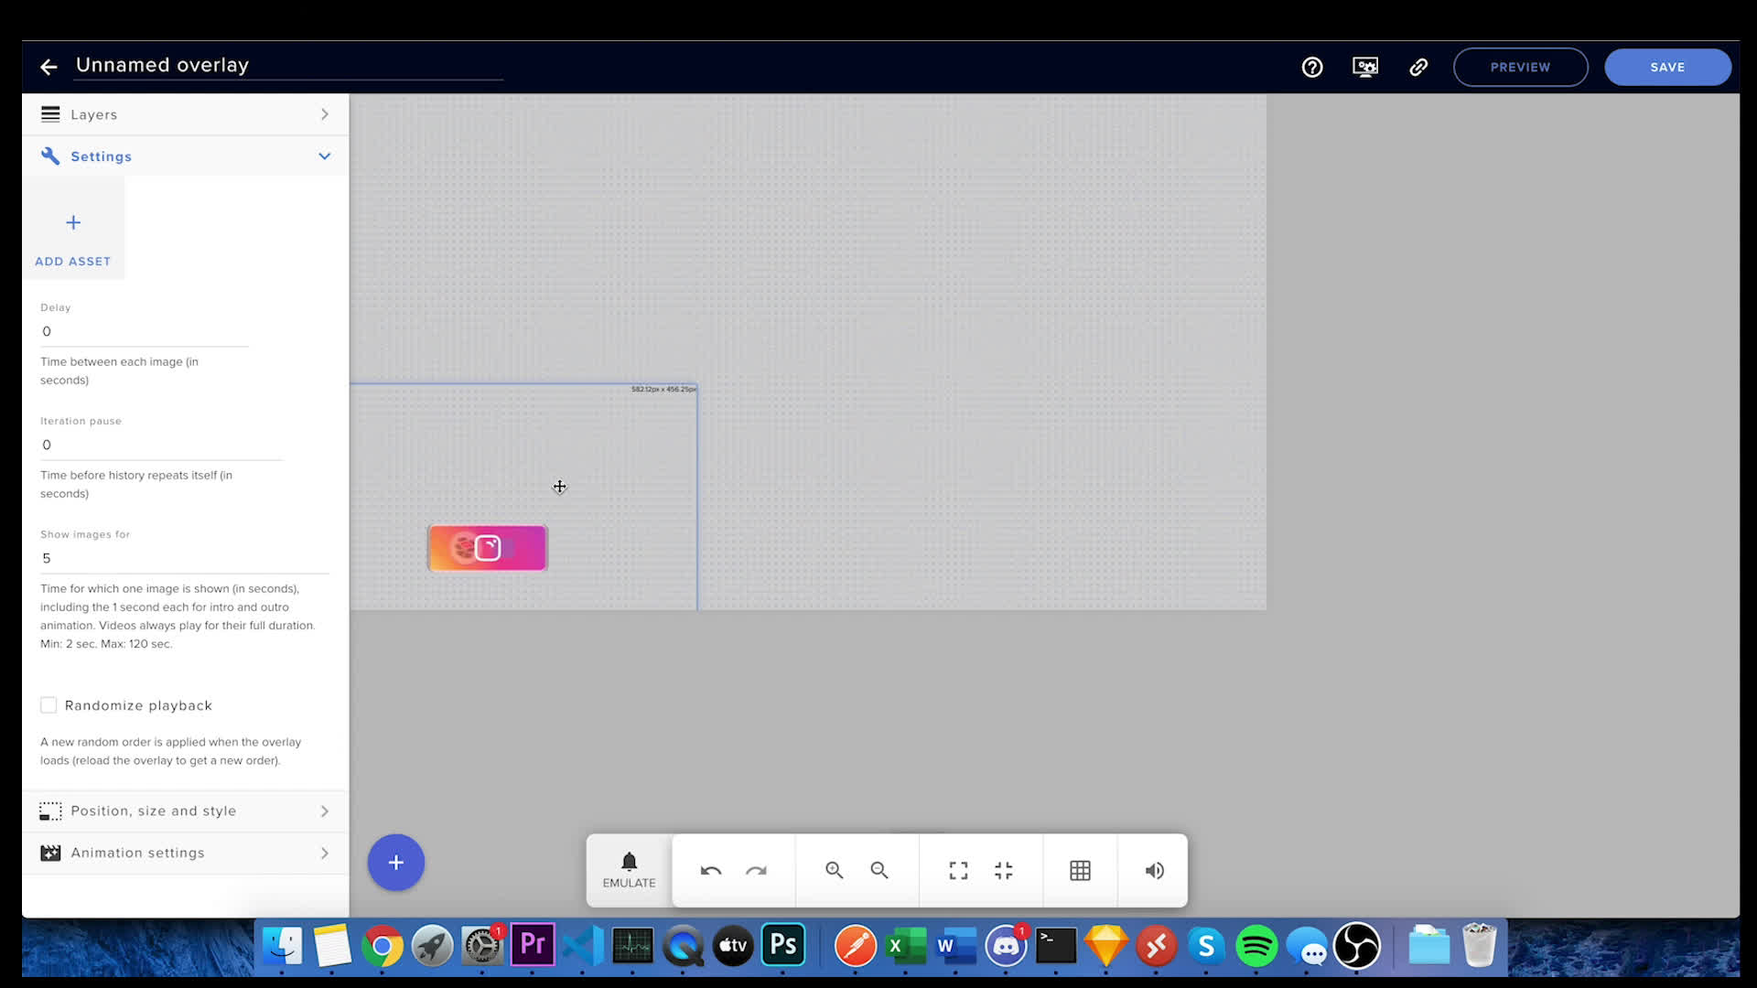This screenshot has width=1757, height=988.
Task: Enable Randomize playback
Action: 49,705
